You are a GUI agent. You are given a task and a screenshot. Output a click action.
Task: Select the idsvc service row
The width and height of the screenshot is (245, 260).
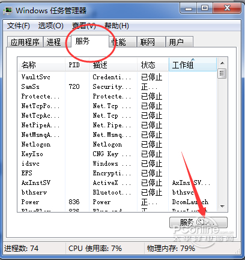click(x=117, y=163)
